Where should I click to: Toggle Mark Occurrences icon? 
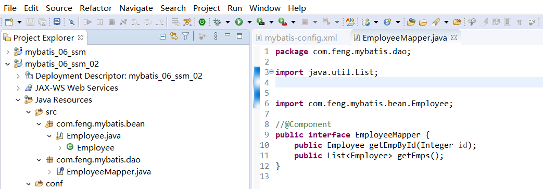485,22
